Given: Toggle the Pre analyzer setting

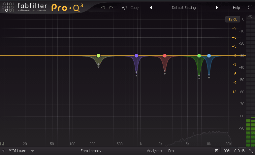Looking at the screenshot, I should [171, 151].
